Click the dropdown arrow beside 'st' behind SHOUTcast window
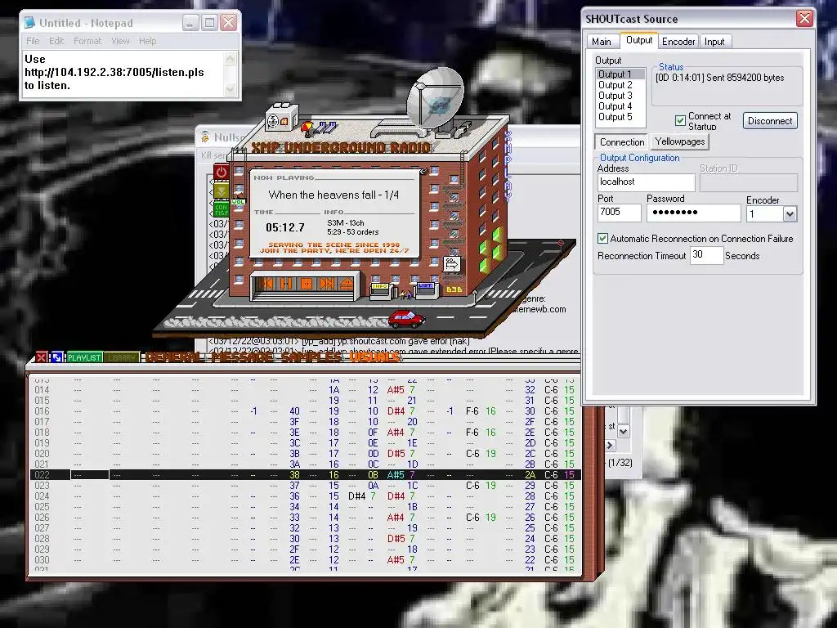The height and width of the screenshot is (628, 837). (x=623, y=430)
